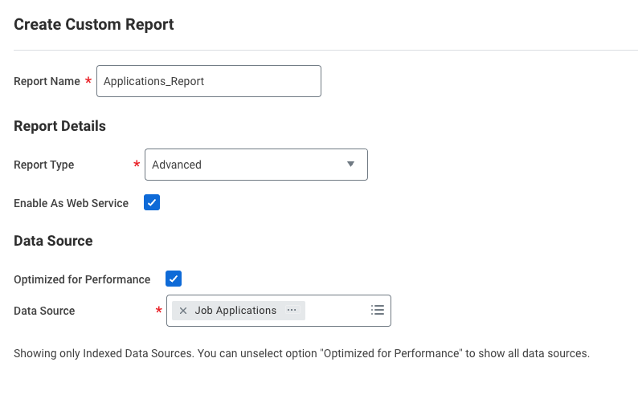Viewport: 638px width, 407px height.
Task: Open related actions ellipsis for Job Applications
Action: [x=292, y=311]
